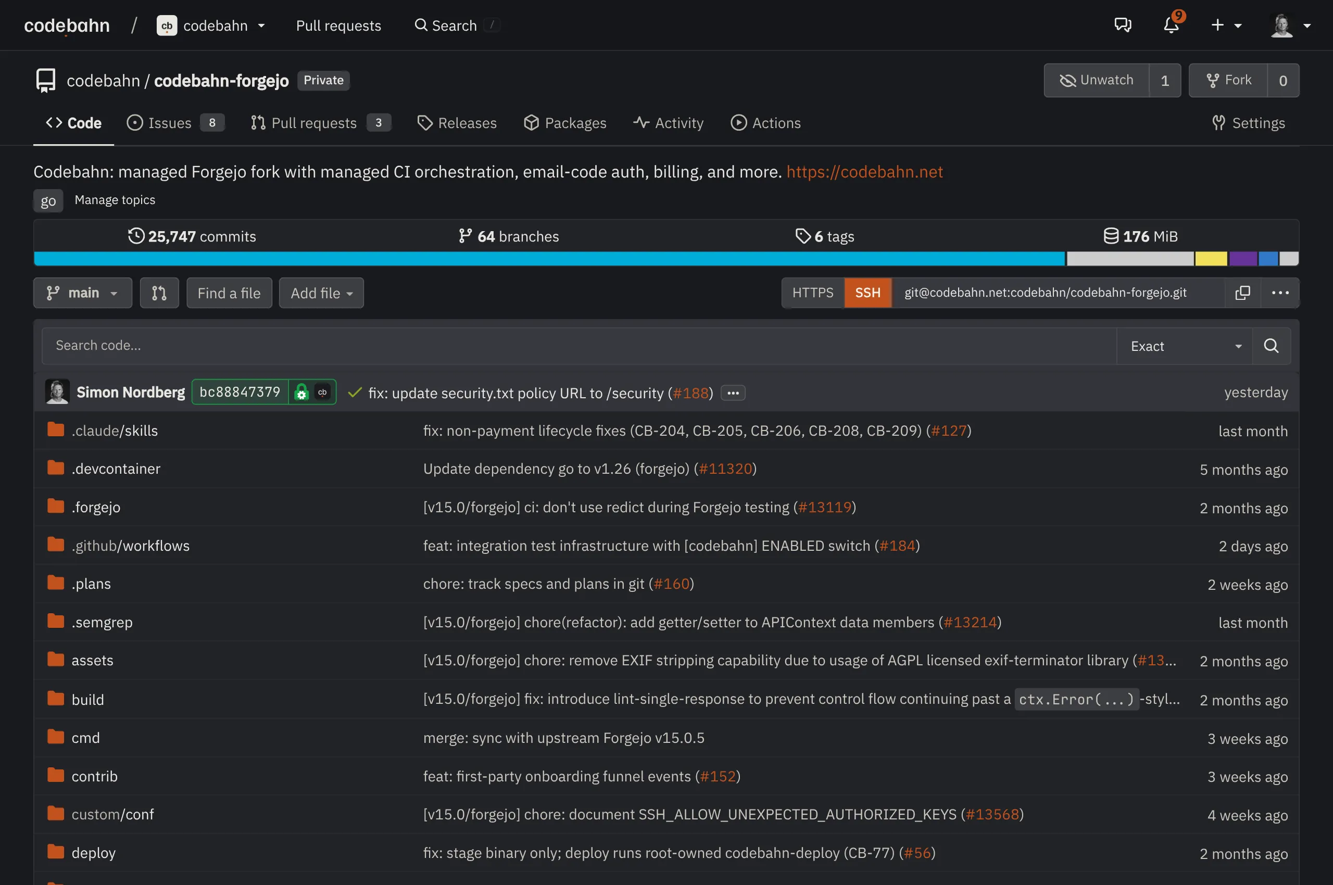
Task: Open the repository Pull requests tab
Action: click(321, 123)
